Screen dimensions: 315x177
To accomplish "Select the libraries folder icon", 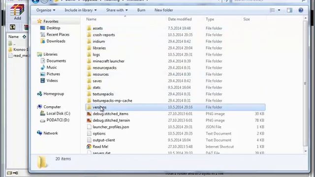I will click(x=89, y=48).
